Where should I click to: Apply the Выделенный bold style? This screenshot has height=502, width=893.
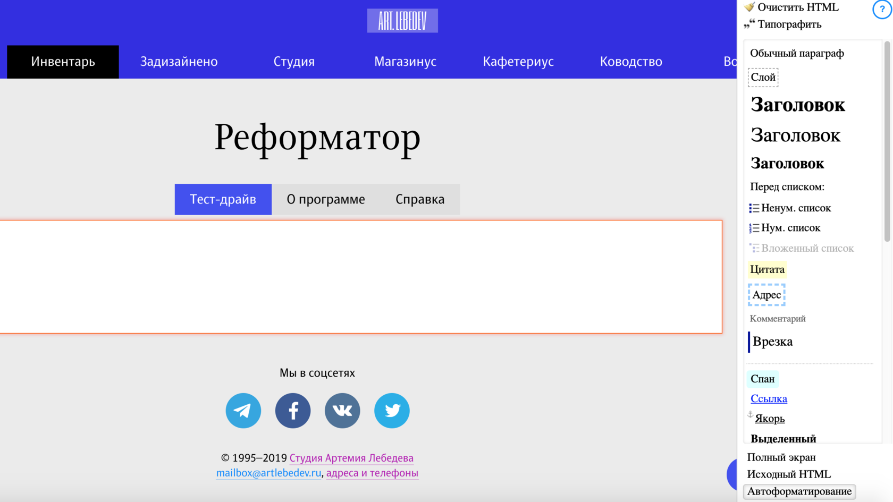click(783, 438)
